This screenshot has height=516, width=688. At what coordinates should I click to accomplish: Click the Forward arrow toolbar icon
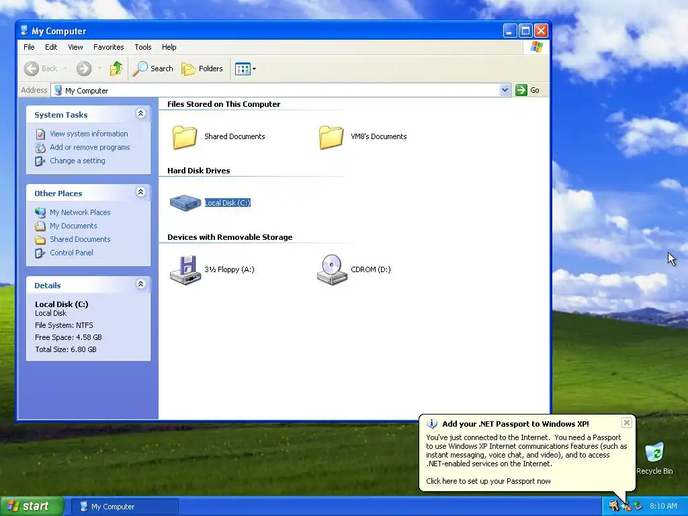pos(84,69)
